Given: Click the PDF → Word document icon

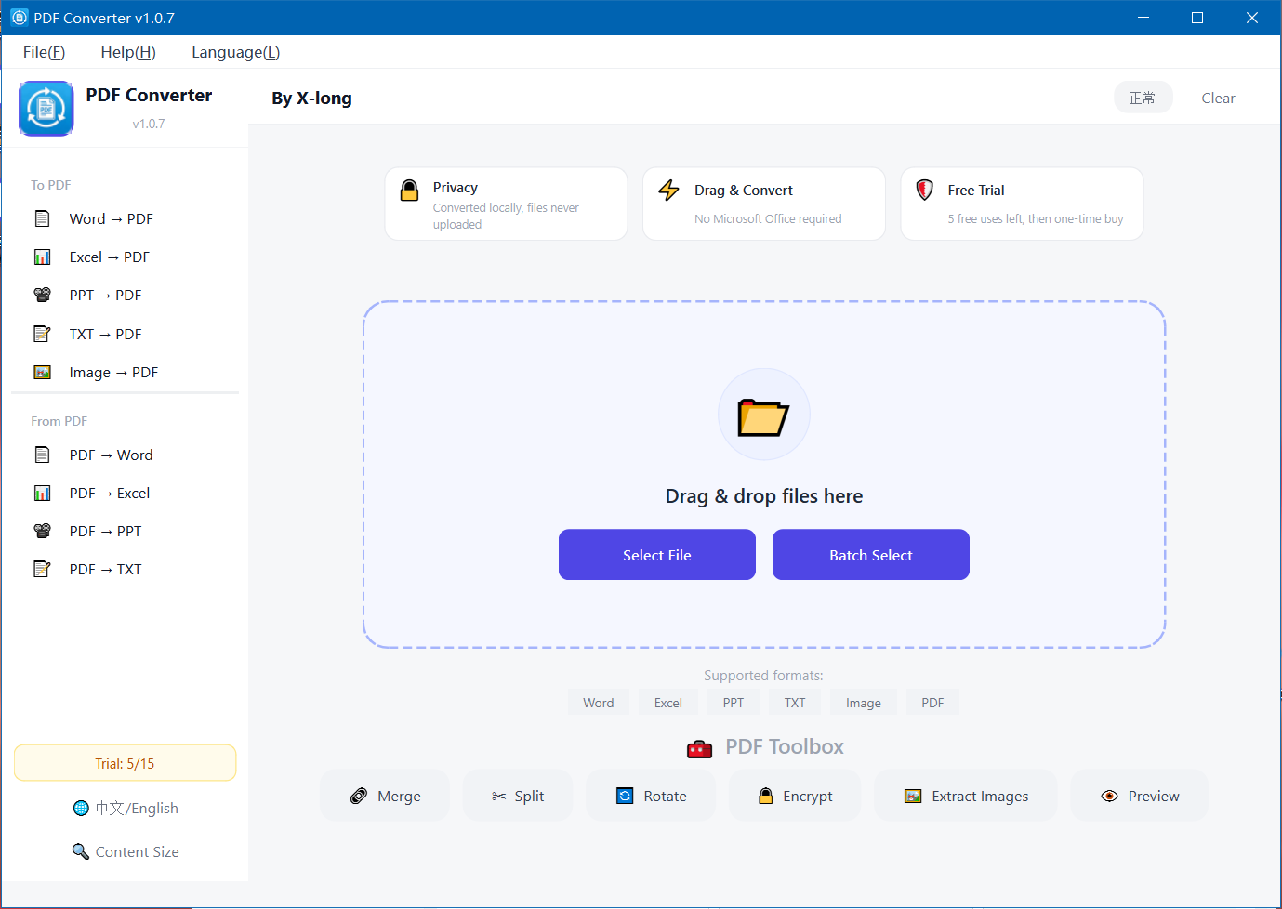Looking at the screenshot, I should point(42,454).
